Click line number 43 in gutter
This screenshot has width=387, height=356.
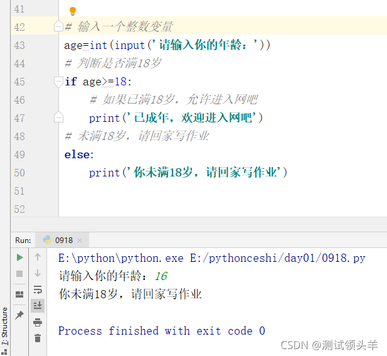click(19, 45)
